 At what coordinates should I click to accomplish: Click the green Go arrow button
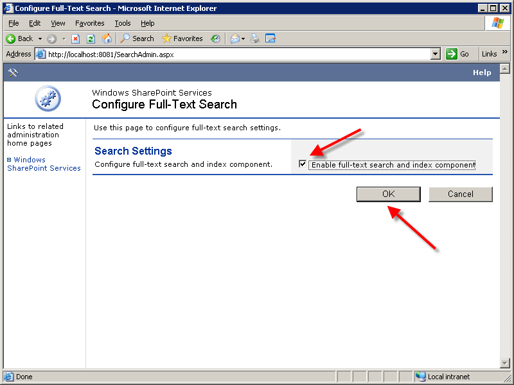pos(452,54)
